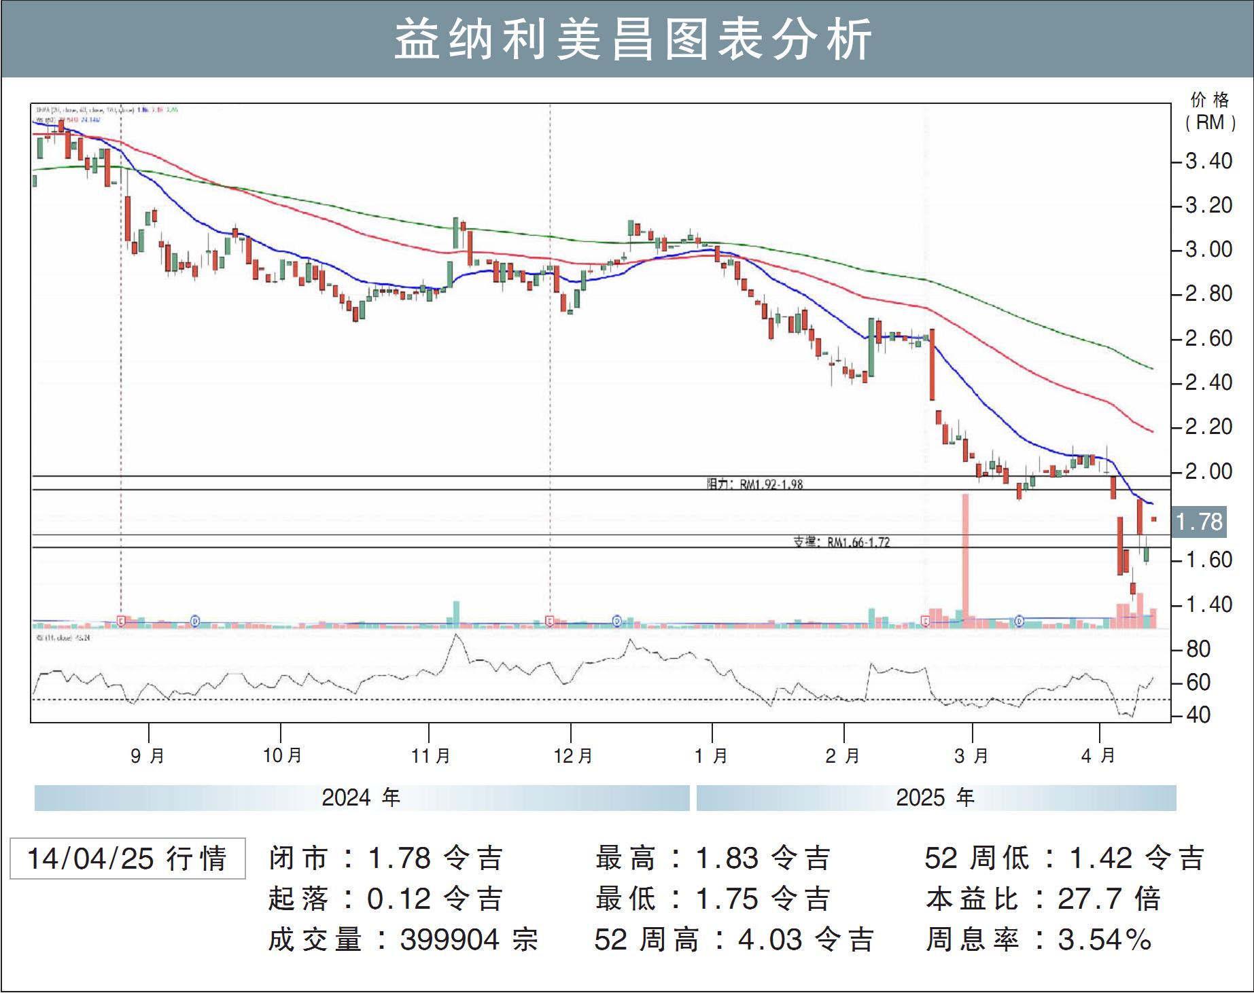Screen dimensions: 1254x993
Task: Click the D marker in the December volume area
Action: 617,621
